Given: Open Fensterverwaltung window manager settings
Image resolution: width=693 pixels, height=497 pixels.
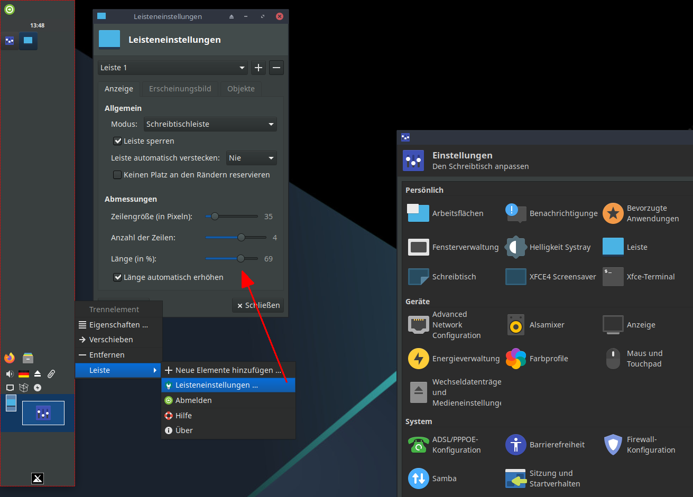Looking at the screenshot, I should click(419, 247).
